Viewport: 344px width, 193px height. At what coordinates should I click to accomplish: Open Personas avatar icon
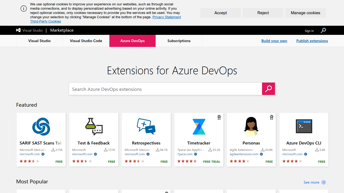click(251, 127)
